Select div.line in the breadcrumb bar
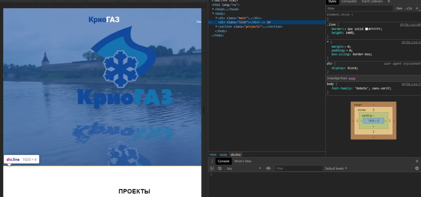The height and width of the screenshot is (197, 421). (235, 155)
